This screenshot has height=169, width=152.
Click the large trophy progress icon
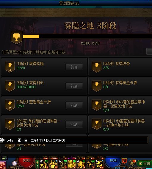coord(17,37)
